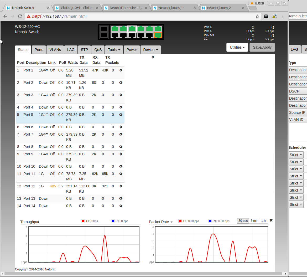This screenshot has height=277, width=307.
Task: Open the Power tab
Action: click(x=132, y=50)
